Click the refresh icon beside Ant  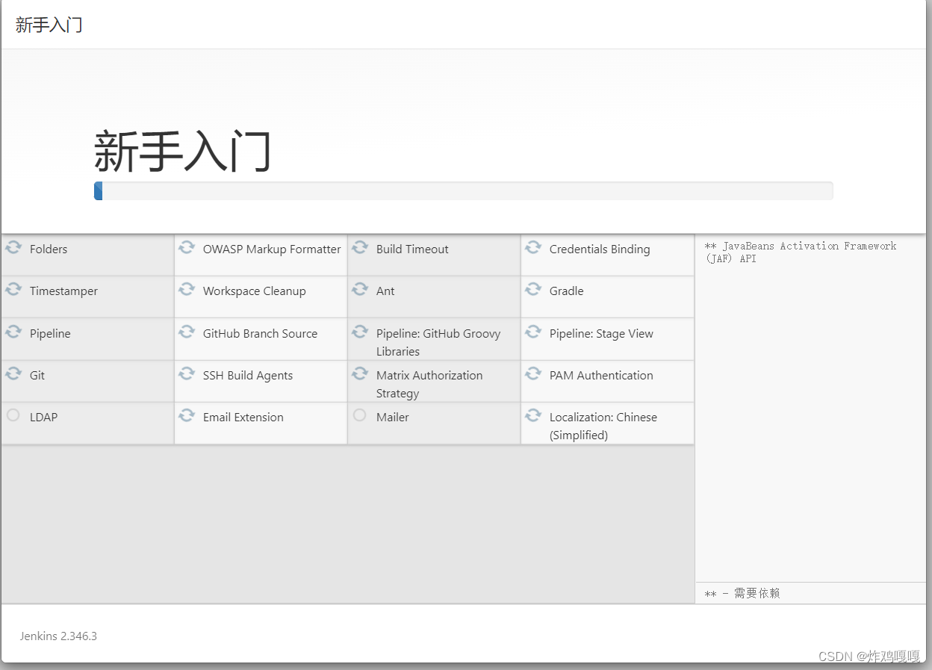coord(360,289)
